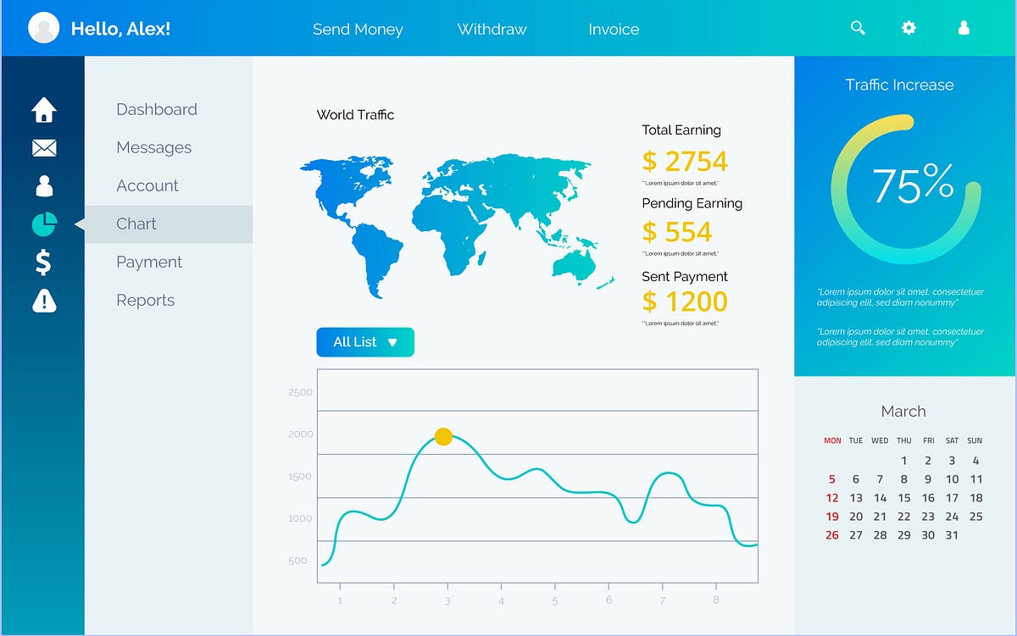The width and height of the screenshot is (1017, 636).
Task: Expand the All List dropdown
Action: click(x=364, y=341)
